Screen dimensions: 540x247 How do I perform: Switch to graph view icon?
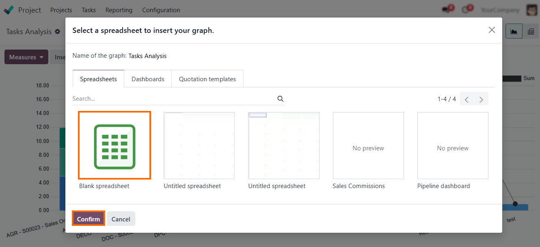pos(514,31)
